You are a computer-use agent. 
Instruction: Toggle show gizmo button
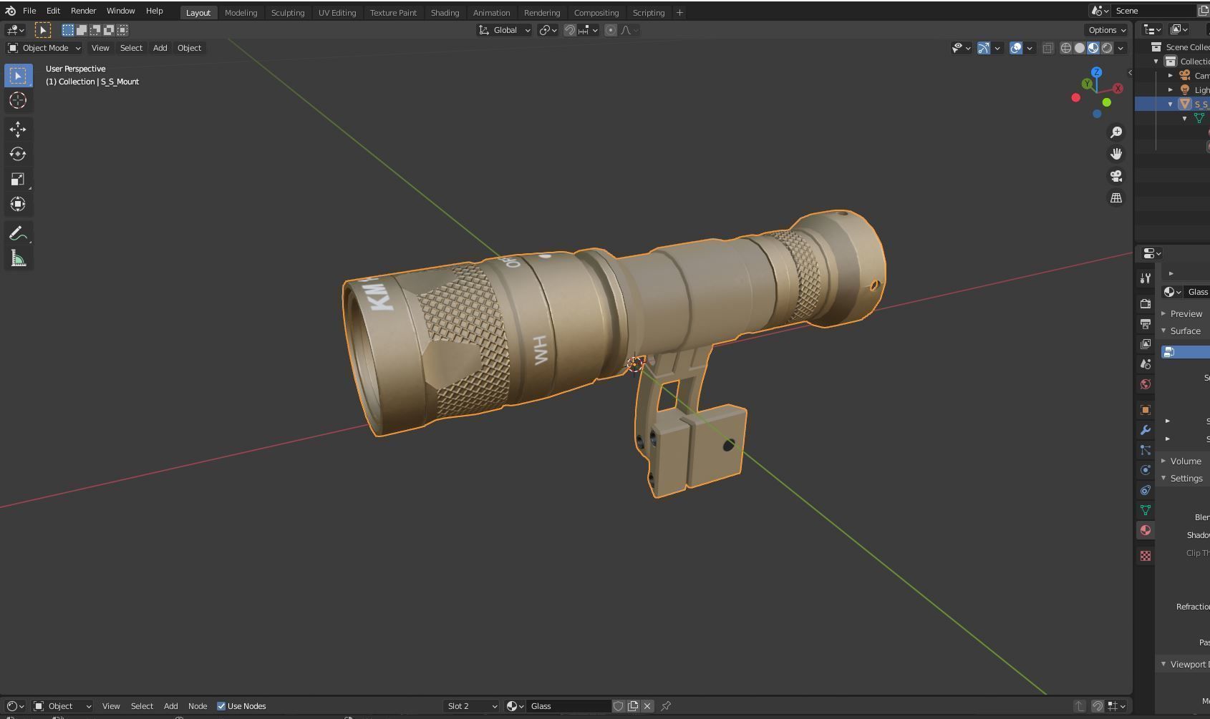[x=984, y=48]
